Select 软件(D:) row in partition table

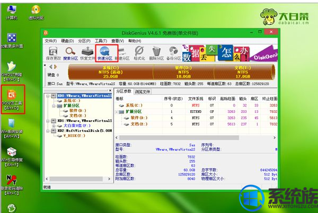pyautogui.click(x=196, y=118)
